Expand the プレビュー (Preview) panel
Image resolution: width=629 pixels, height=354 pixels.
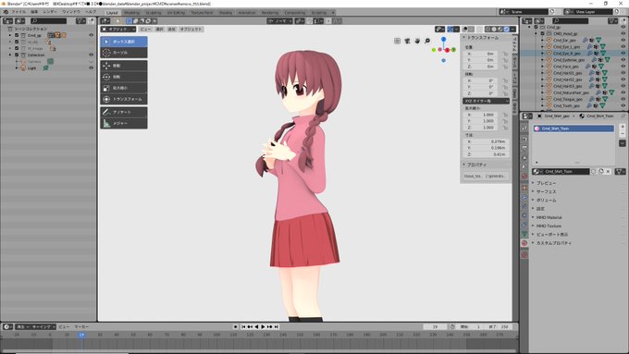click(x=546, y=183)
